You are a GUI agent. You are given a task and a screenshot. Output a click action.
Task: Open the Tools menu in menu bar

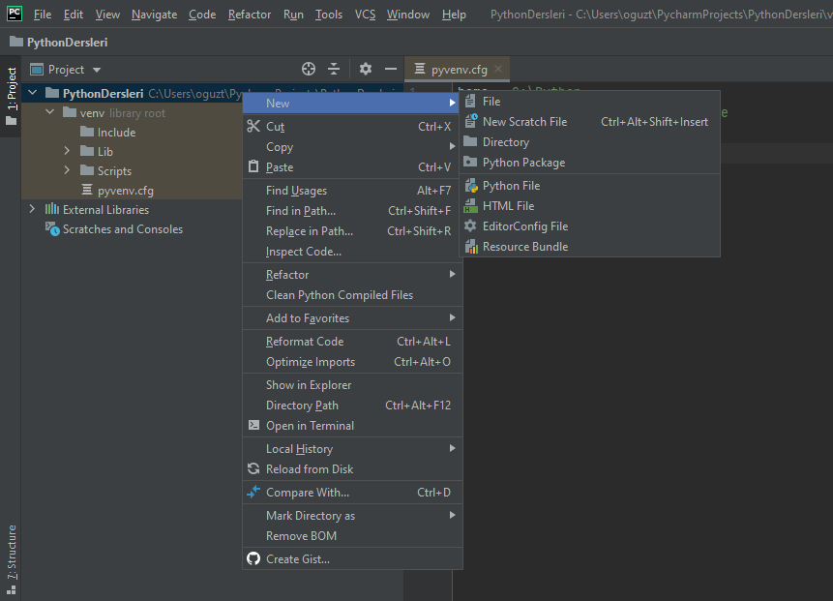tap(329, 15)
